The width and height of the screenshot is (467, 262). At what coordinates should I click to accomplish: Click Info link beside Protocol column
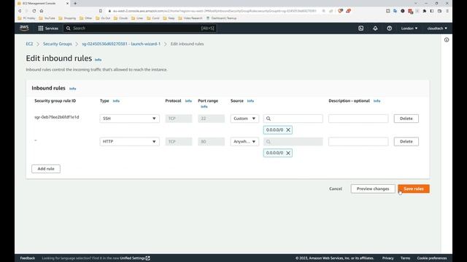188,101
